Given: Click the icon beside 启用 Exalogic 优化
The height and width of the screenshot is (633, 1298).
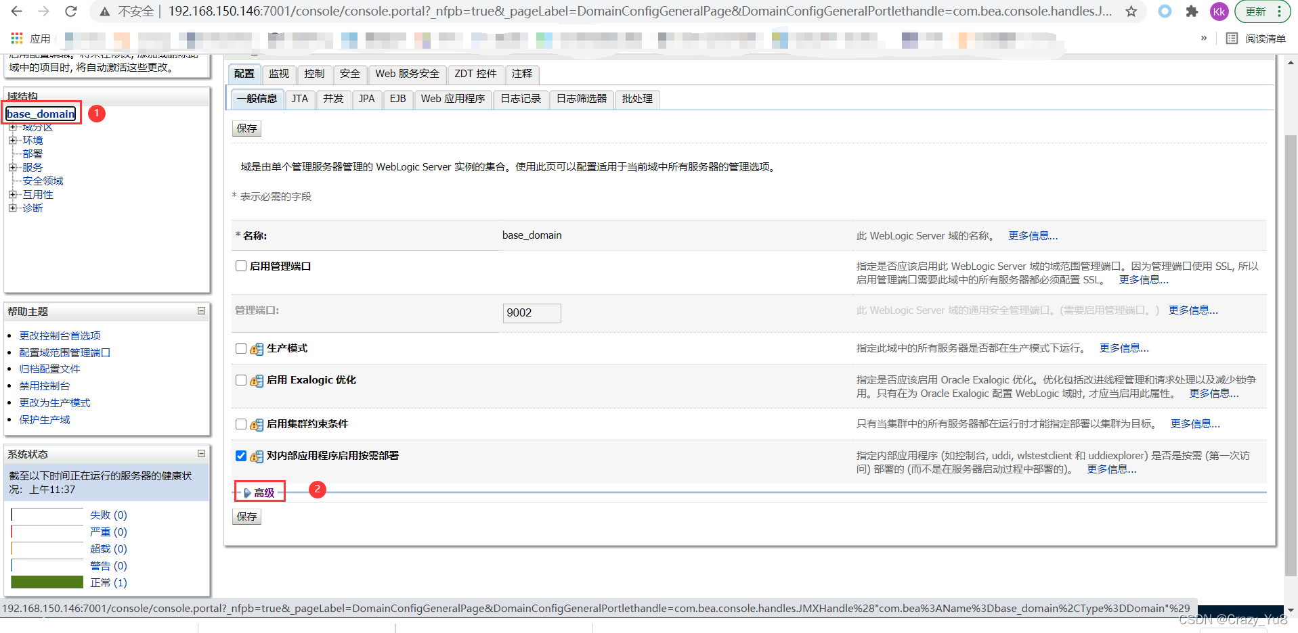Looking at the screenshot, I should [x=257, y=381].
